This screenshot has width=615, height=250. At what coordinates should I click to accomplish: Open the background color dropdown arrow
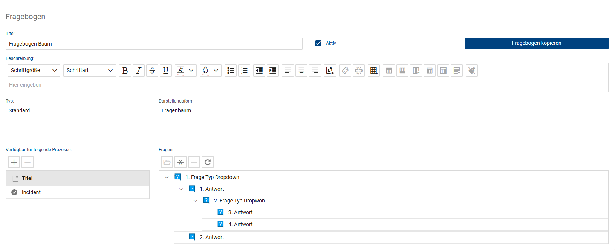click(x=216, y=71)
